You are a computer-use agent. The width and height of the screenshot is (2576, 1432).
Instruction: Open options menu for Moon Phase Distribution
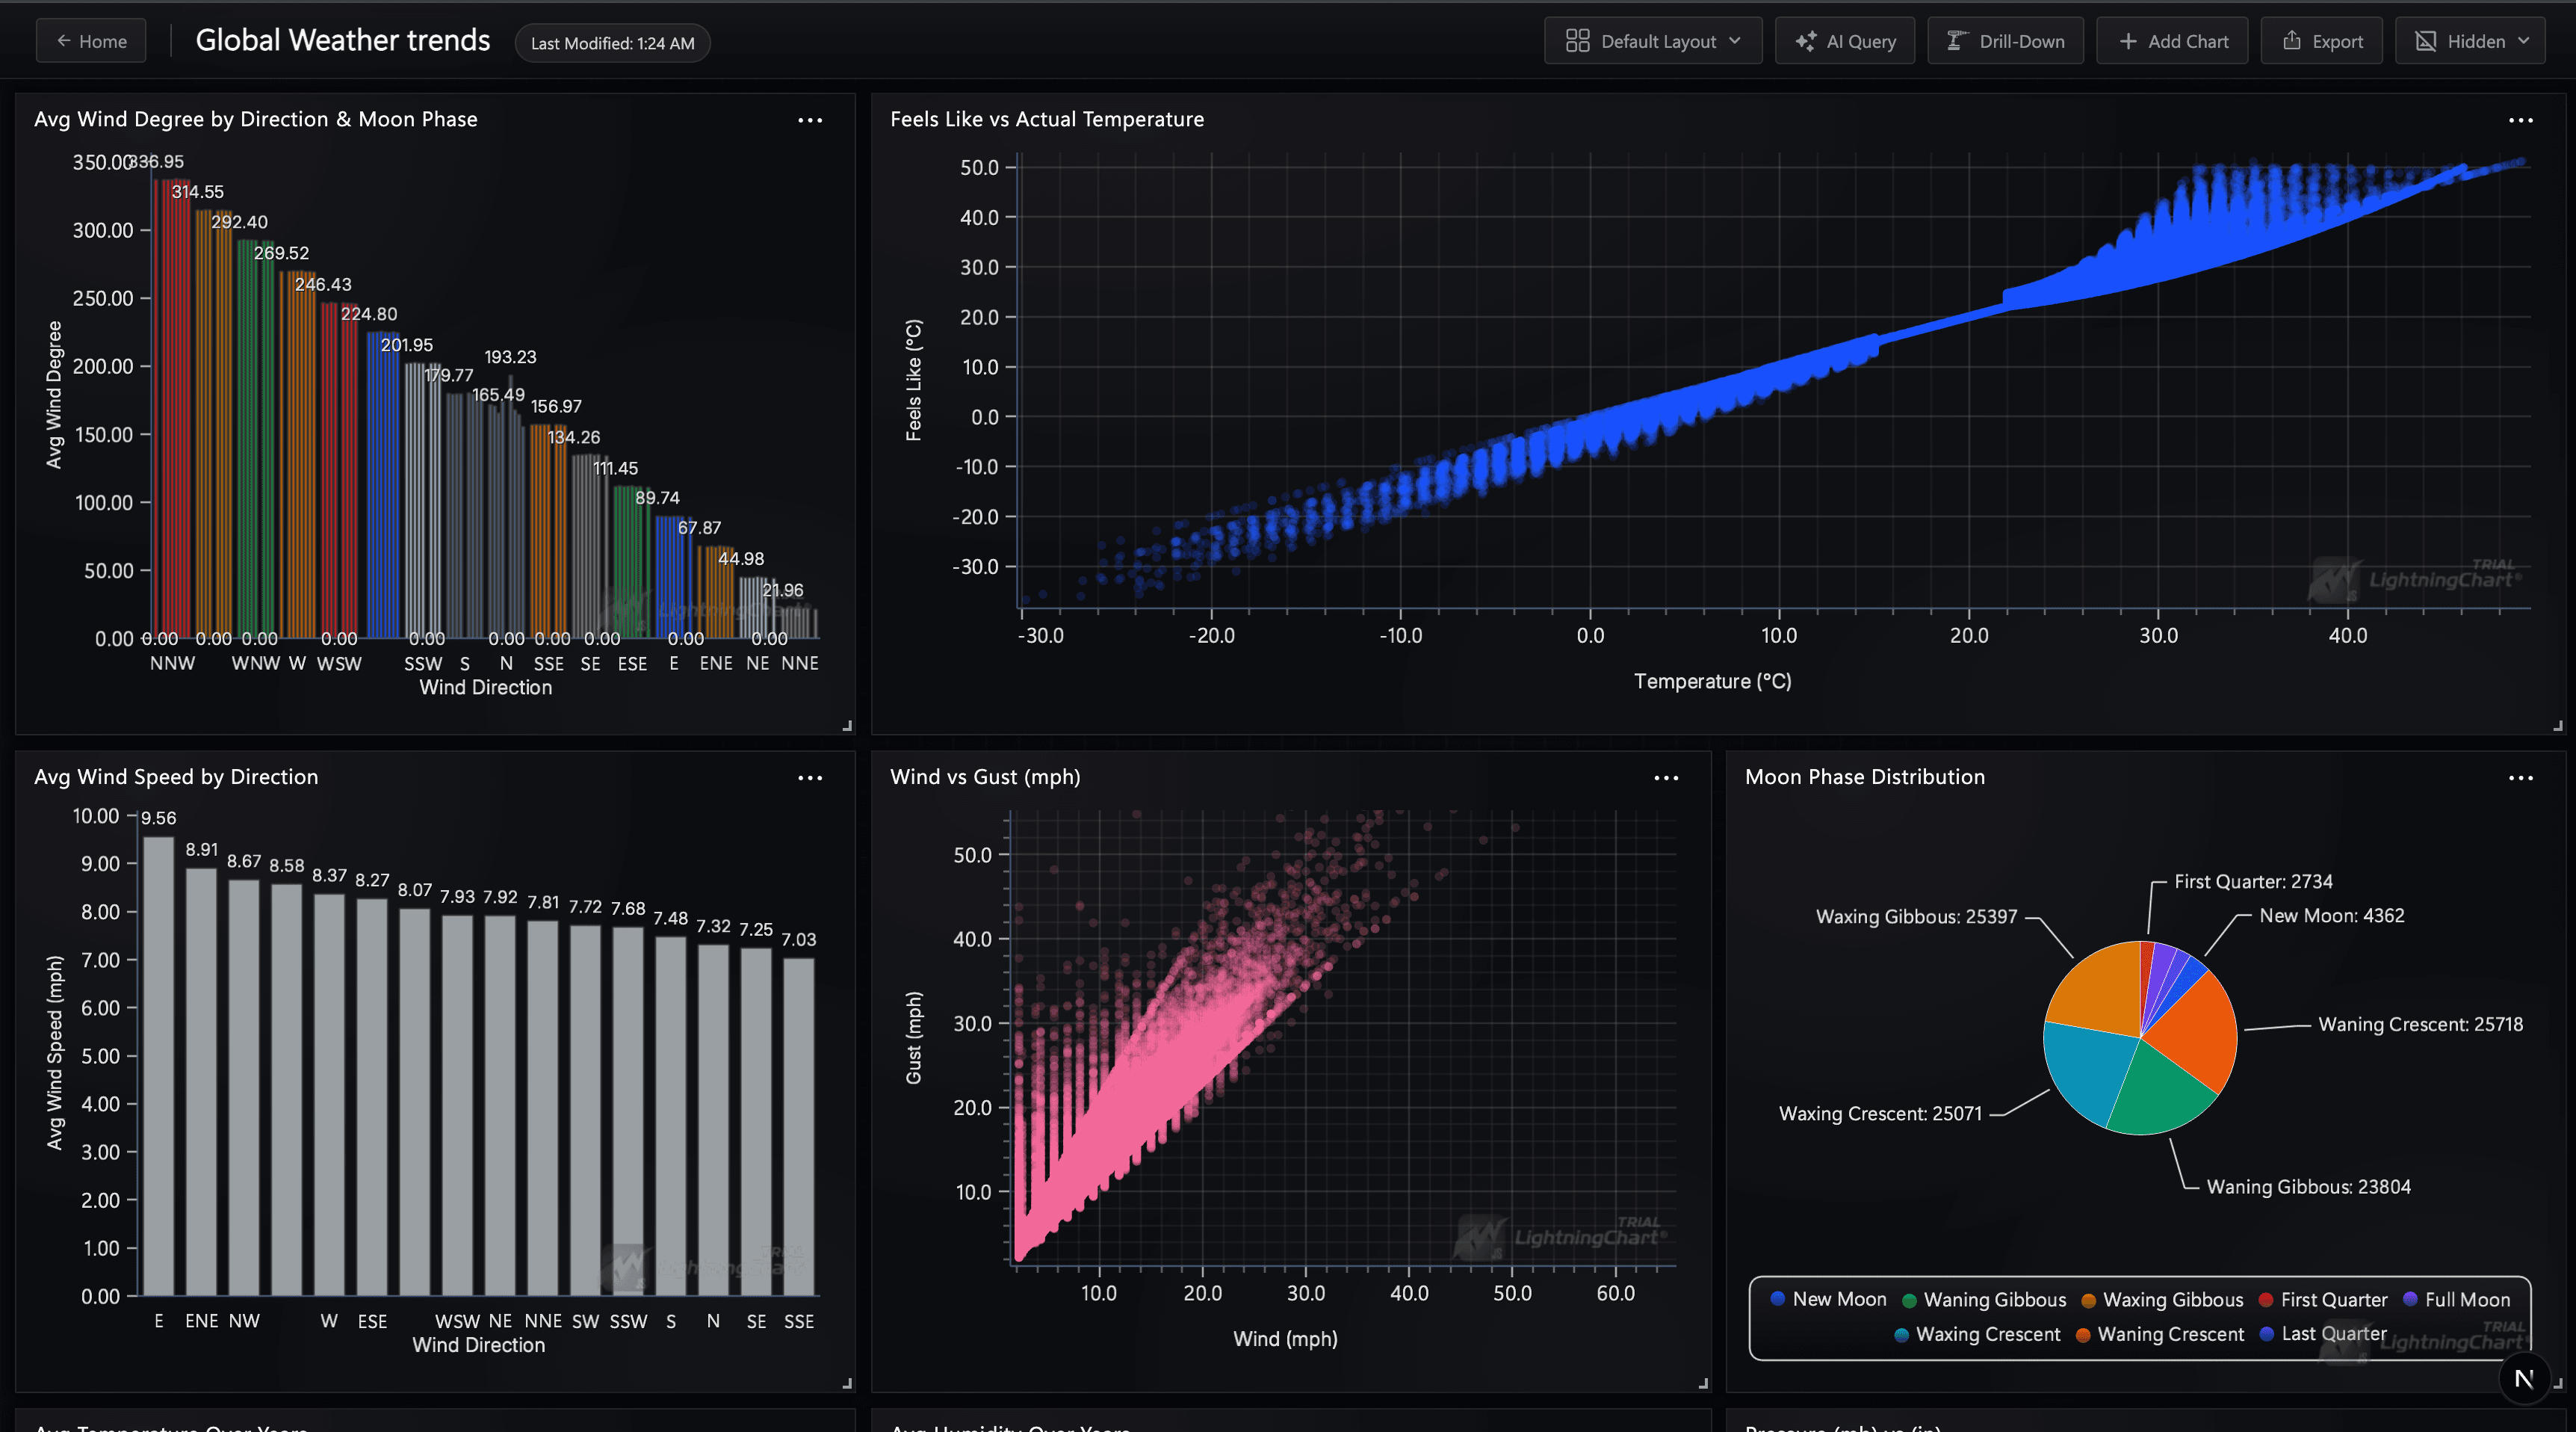(x=2520, y=777)
